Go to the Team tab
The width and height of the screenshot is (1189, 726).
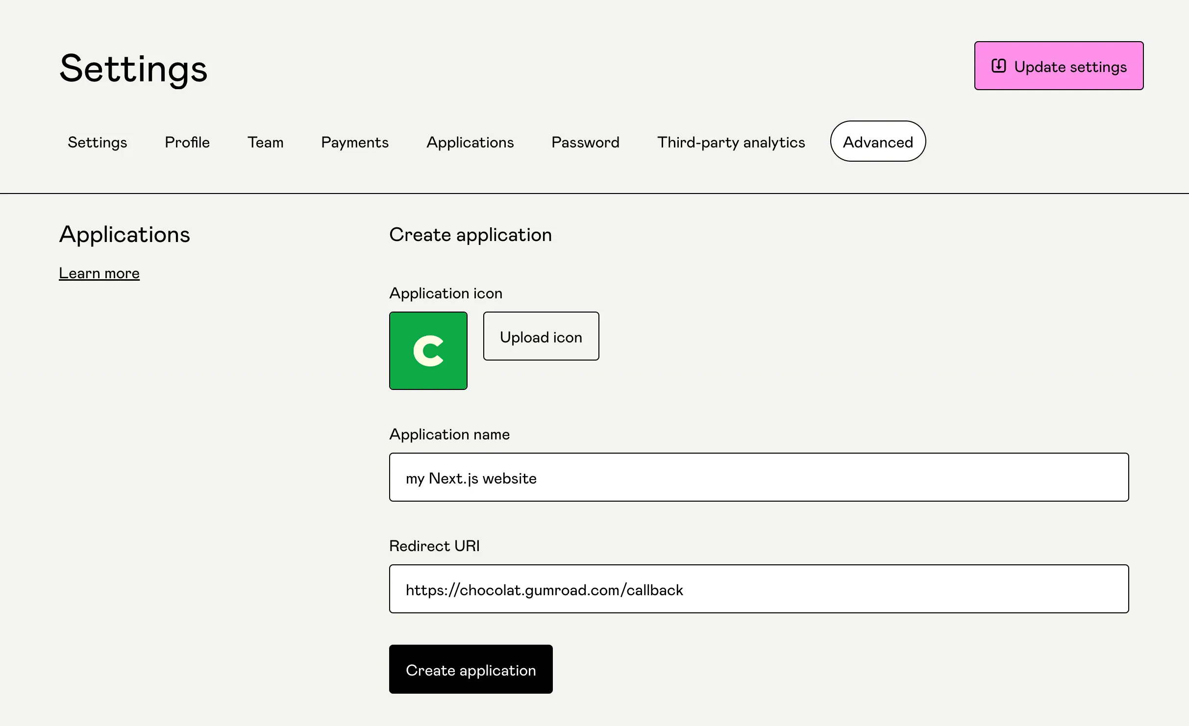coord(265,142)
